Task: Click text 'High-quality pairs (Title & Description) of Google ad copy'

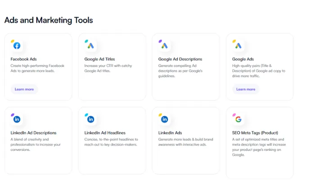Action: tap(259, 68)
